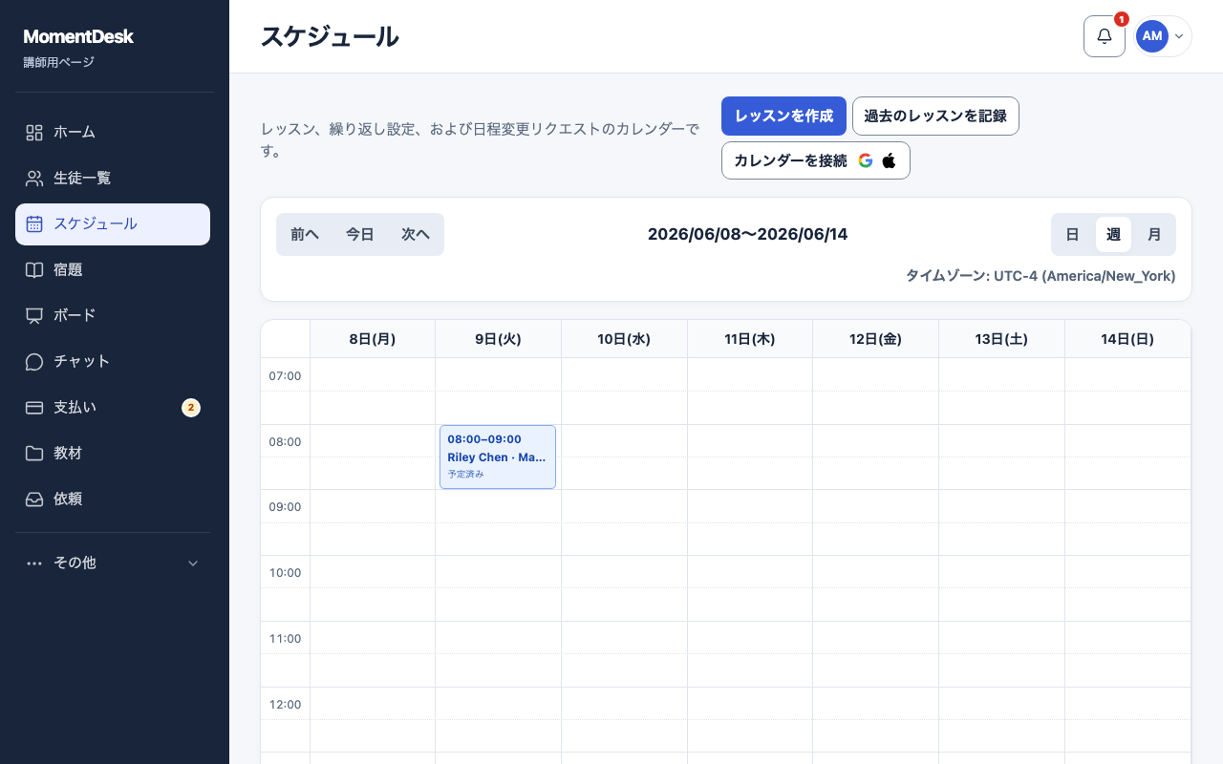1223x764 pixels.
Task: Open ホーム in the sidebar
Action: (x=113, y=133)
